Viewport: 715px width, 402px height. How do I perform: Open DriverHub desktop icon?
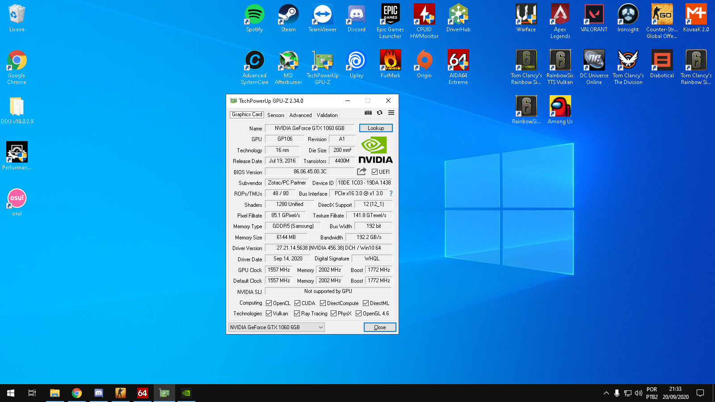(x=458, y=19)
